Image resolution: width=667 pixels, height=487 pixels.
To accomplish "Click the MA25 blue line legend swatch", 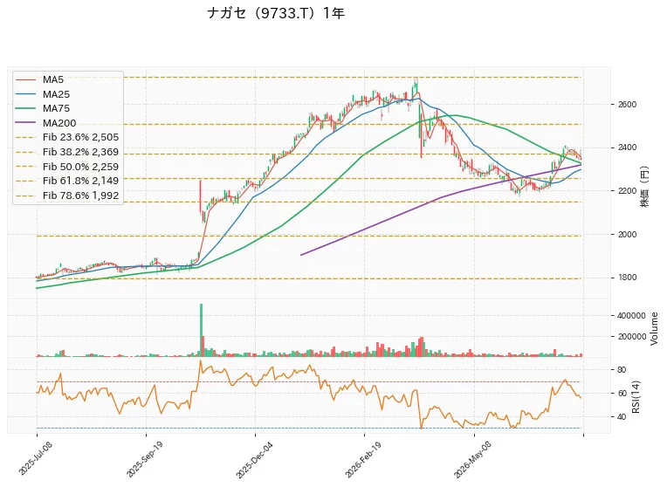I will tap(26, 94).
